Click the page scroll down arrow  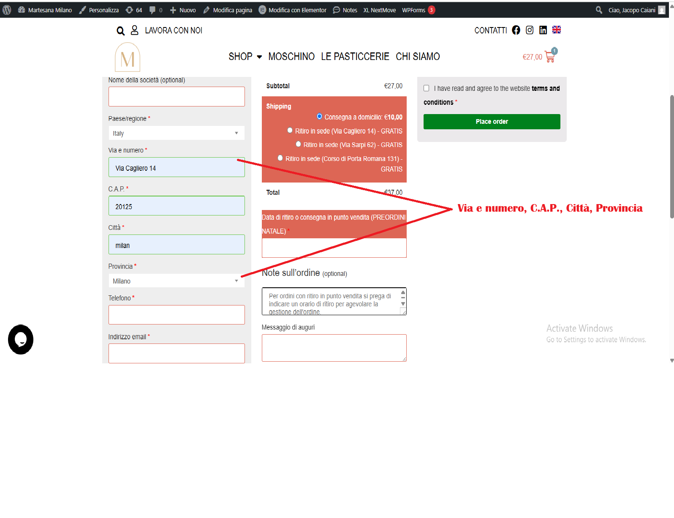[x=671, y=360]
